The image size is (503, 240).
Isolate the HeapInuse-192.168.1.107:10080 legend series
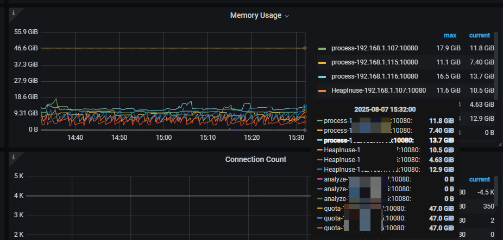pos(378,90)
